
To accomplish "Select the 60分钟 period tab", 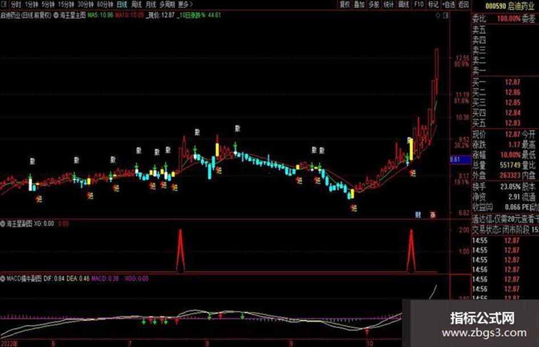I will (x=104, y=5).
